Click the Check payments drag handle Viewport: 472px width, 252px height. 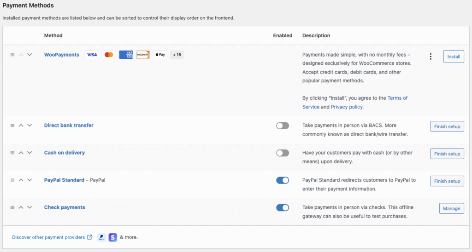12,207
